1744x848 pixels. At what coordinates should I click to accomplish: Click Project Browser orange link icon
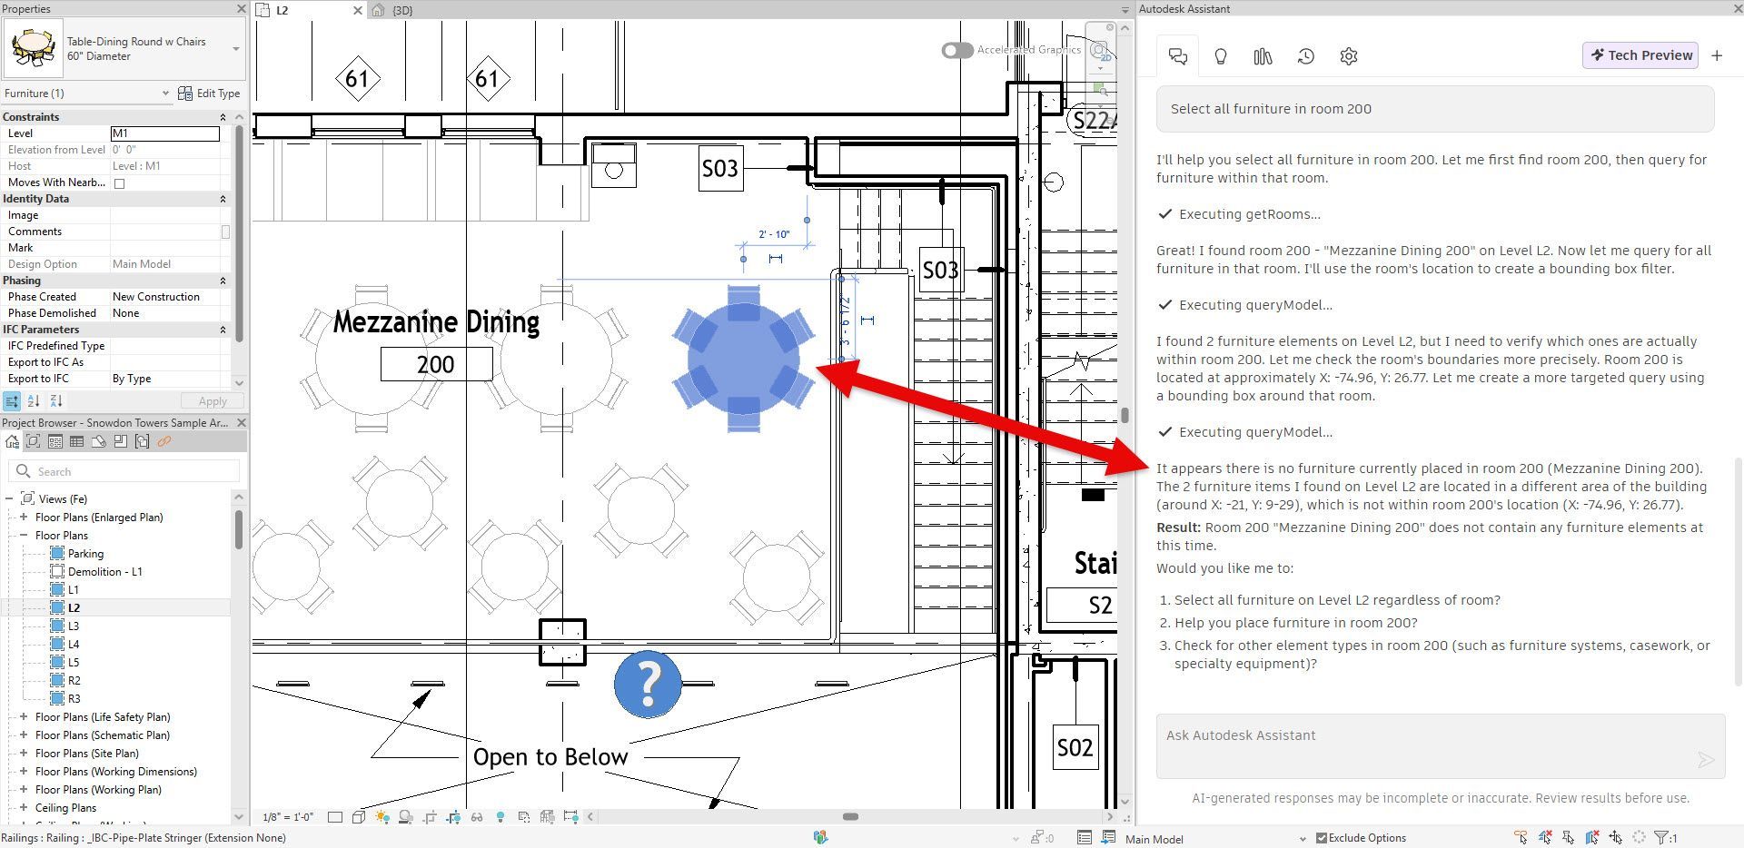point(164,442)
